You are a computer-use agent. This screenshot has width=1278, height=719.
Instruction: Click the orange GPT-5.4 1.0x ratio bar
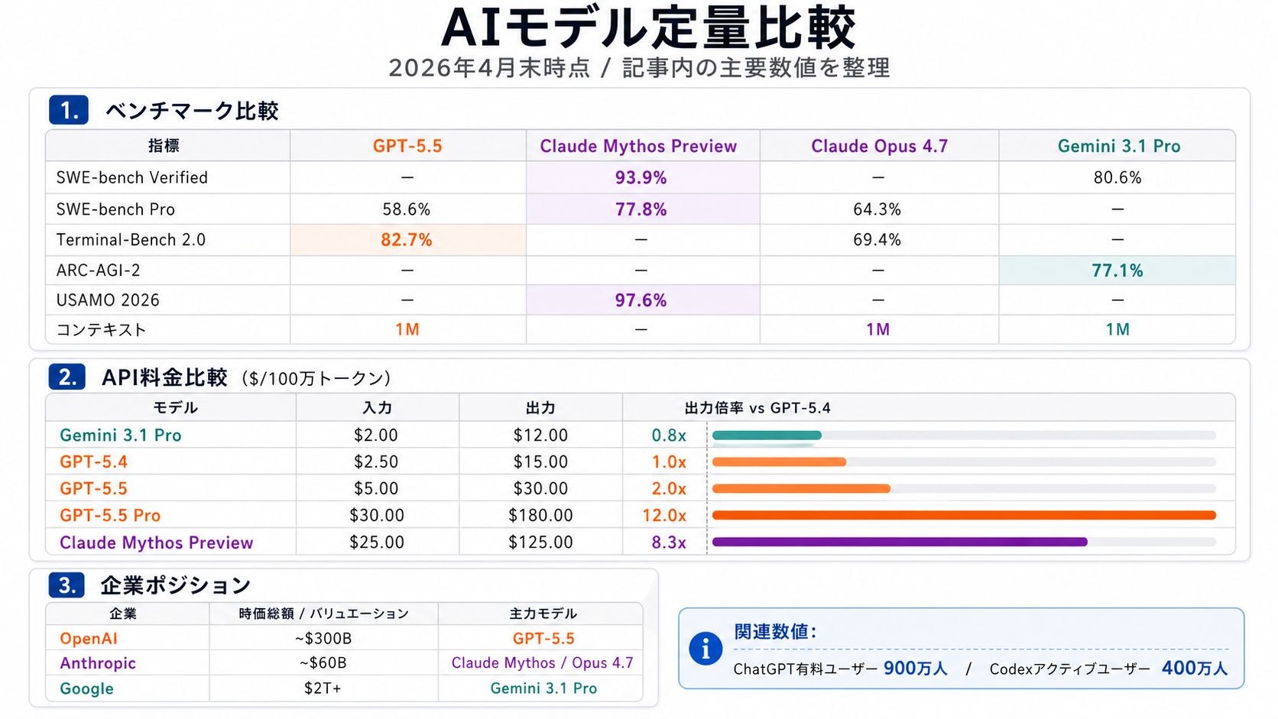779,462
